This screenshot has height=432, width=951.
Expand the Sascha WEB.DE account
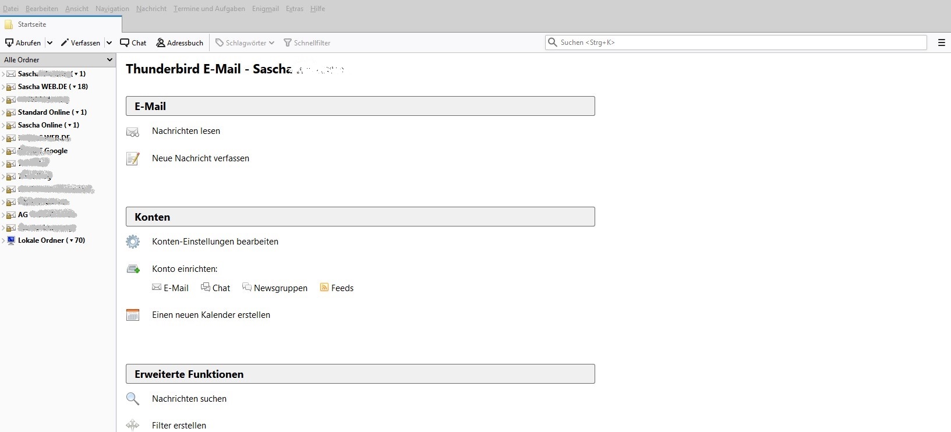pos(3,87)
